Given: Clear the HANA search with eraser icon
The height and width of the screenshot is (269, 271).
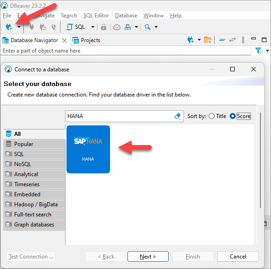Looking at the screenshot, I should 177,116.
